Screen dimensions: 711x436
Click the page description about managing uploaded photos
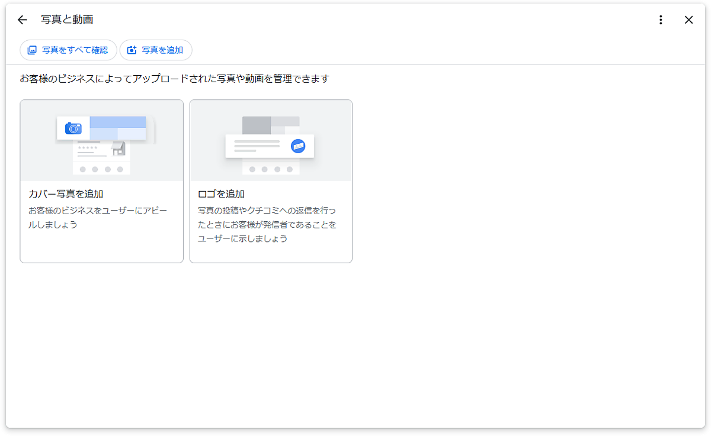pyautogui.click(x=174, y=79)
